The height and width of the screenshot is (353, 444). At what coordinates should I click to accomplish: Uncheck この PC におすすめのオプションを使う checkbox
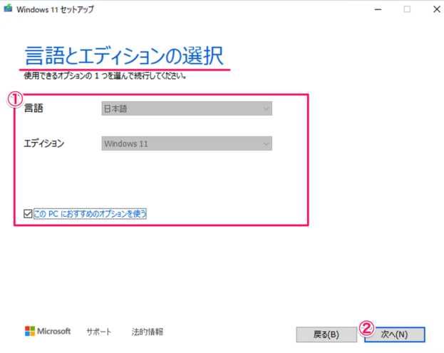click(x=28, y=214)
